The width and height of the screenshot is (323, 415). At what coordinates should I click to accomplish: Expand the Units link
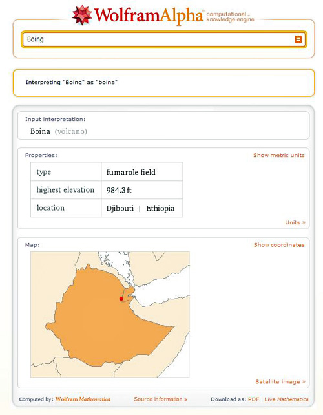[x=295, y=222]
